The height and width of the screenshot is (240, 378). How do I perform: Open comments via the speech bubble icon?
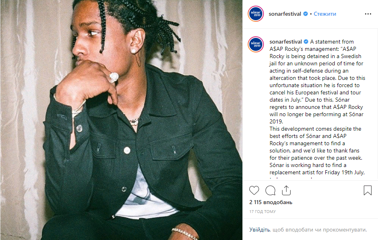point(270,190)
